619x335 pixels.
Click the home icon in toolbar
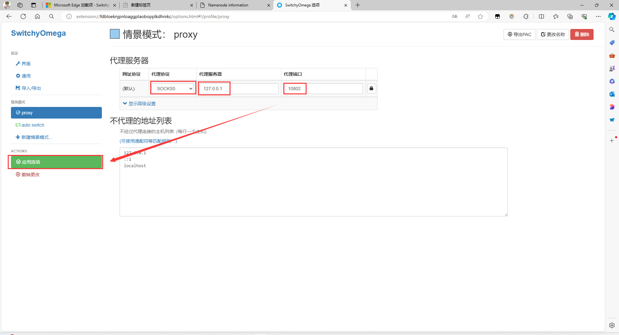(x=37, y=16)
